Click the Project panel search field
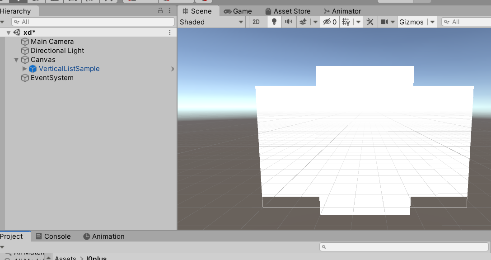This screenshot has height=260, width=491. pyautogui.click(x=404, y=247)
